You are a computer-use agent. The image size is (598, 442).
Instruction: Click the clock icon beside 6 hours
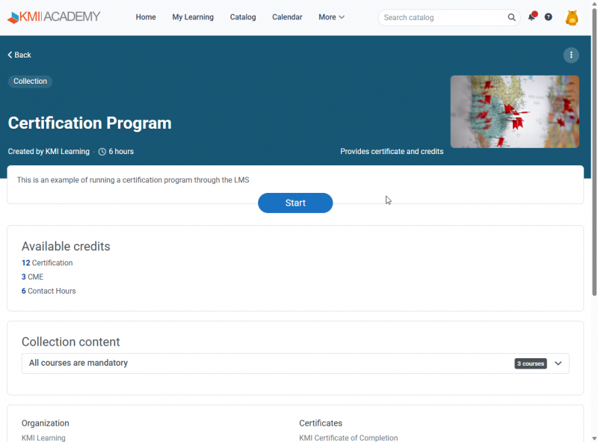pyautogui.click(x=102, y=151)
